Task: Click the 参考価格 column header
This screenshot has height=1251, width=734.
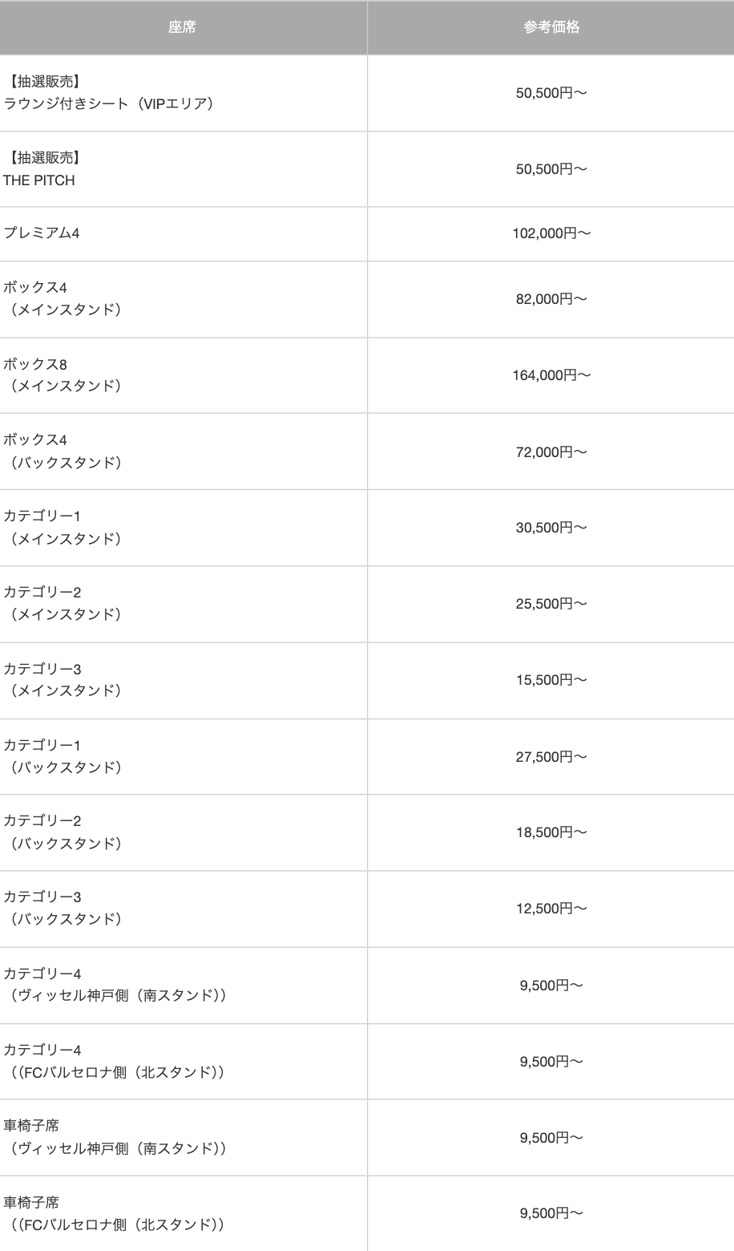Action: coord(551,27)
